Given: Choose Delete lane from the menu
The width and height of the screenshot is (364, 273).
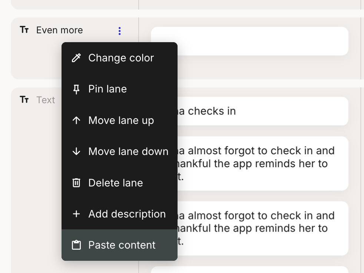Looking at the screenshot, I should tap(120, 183).
